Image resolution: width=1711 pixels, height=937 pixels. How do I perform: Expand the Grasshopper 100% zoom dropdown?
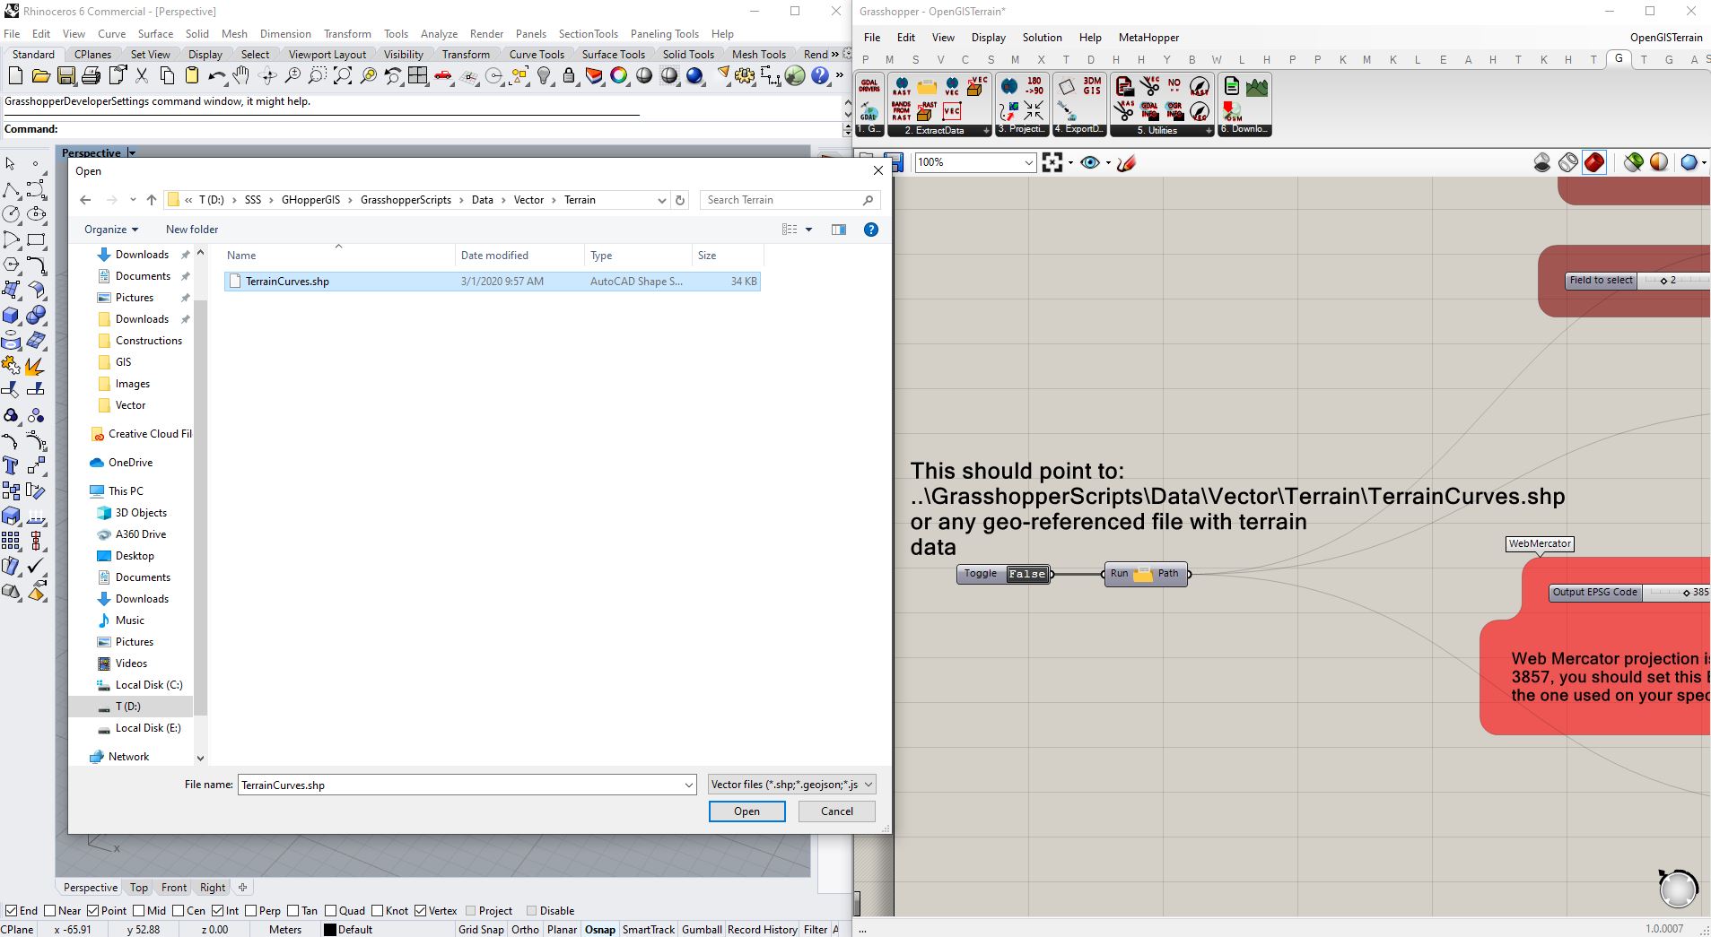[x=1028, y=162]
